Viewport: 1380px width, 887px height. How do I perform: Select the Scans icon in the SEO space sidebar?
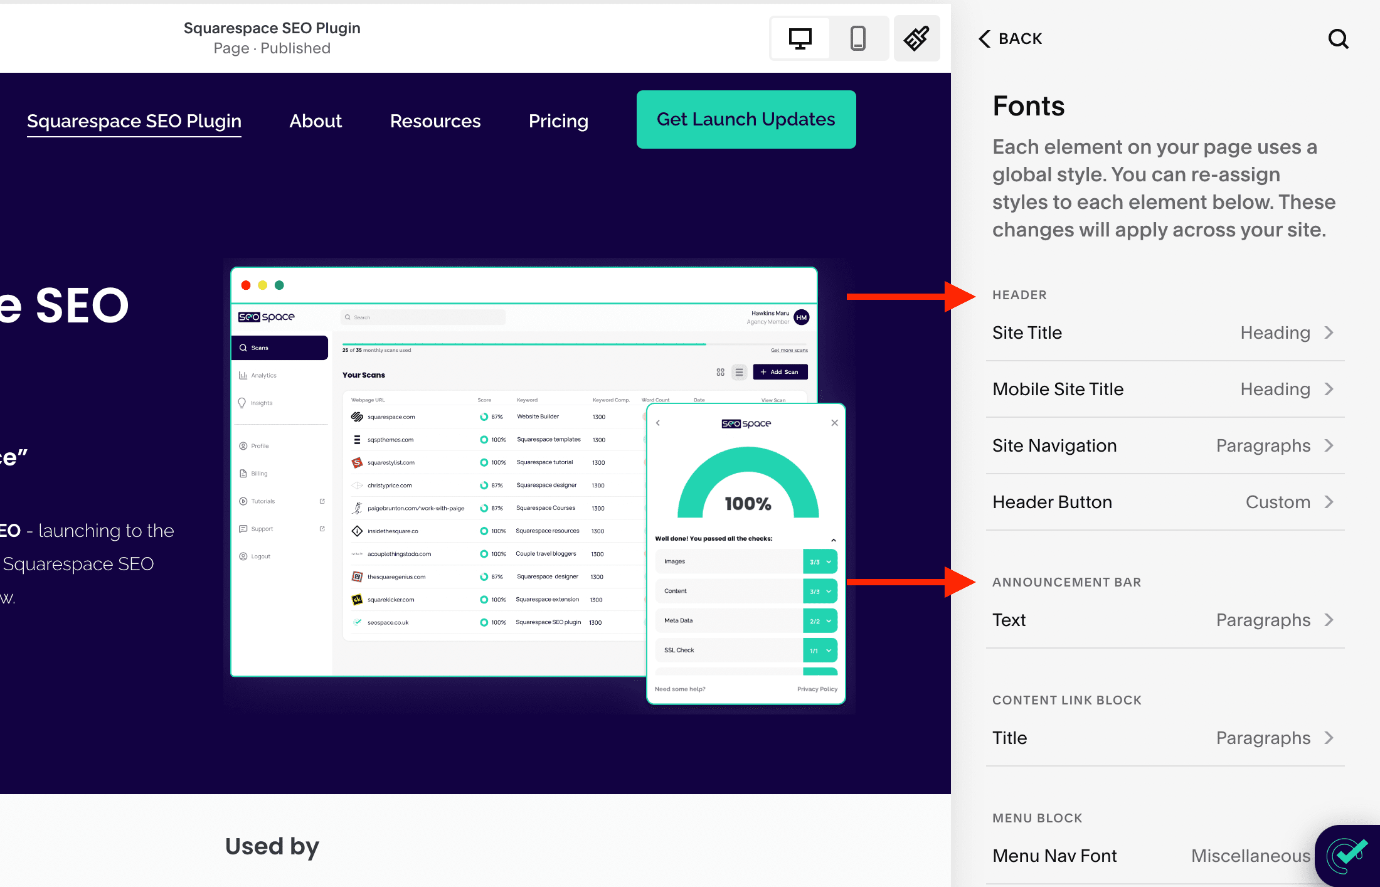pos(243,347)
